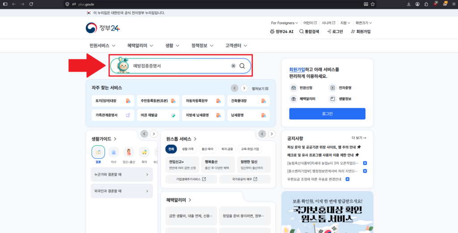Expand 고객센터 menu

coord(236,46)
